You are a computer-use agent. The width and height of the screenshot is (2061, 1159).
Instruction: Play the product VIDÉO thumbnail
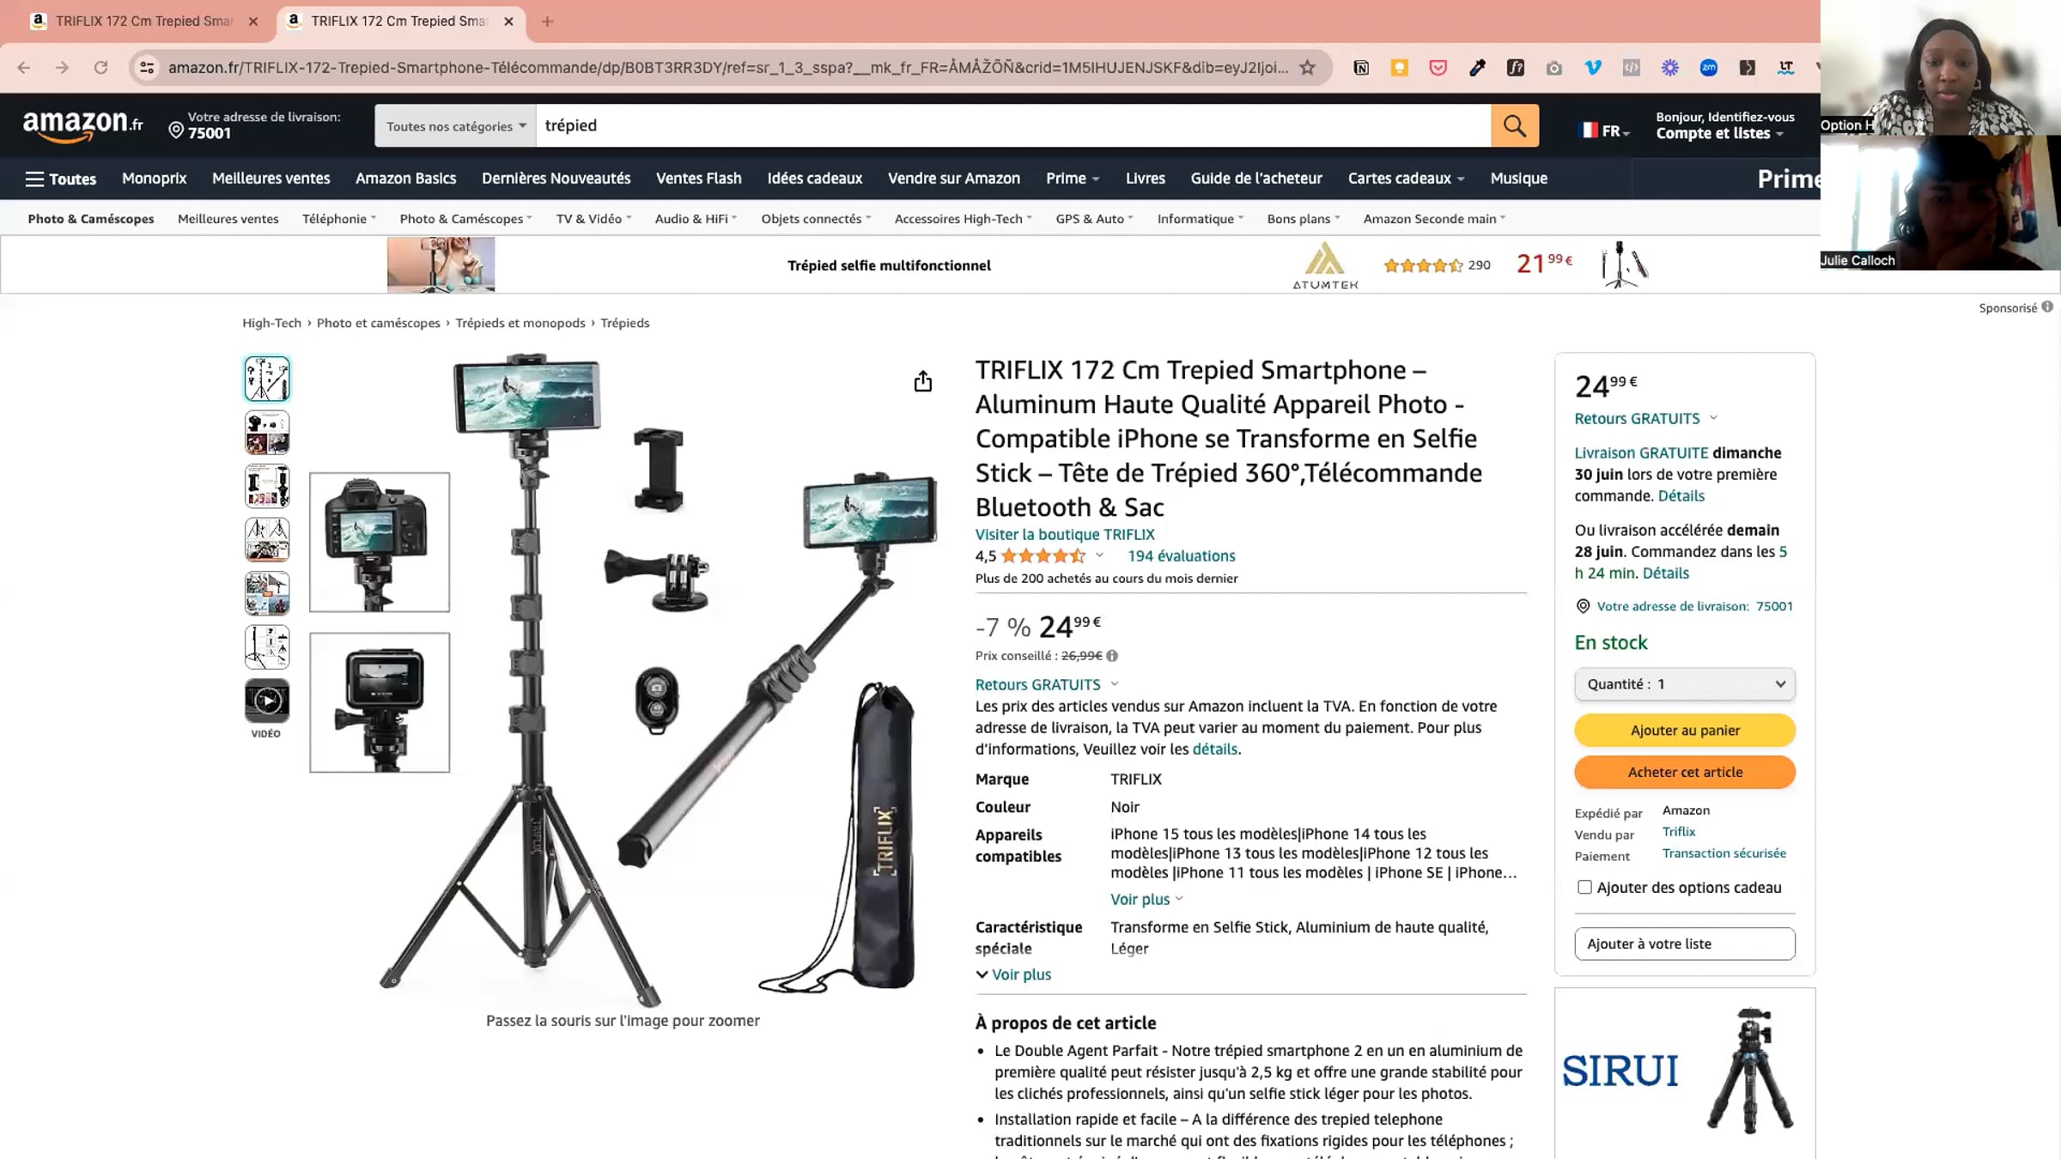pos(267,701)
